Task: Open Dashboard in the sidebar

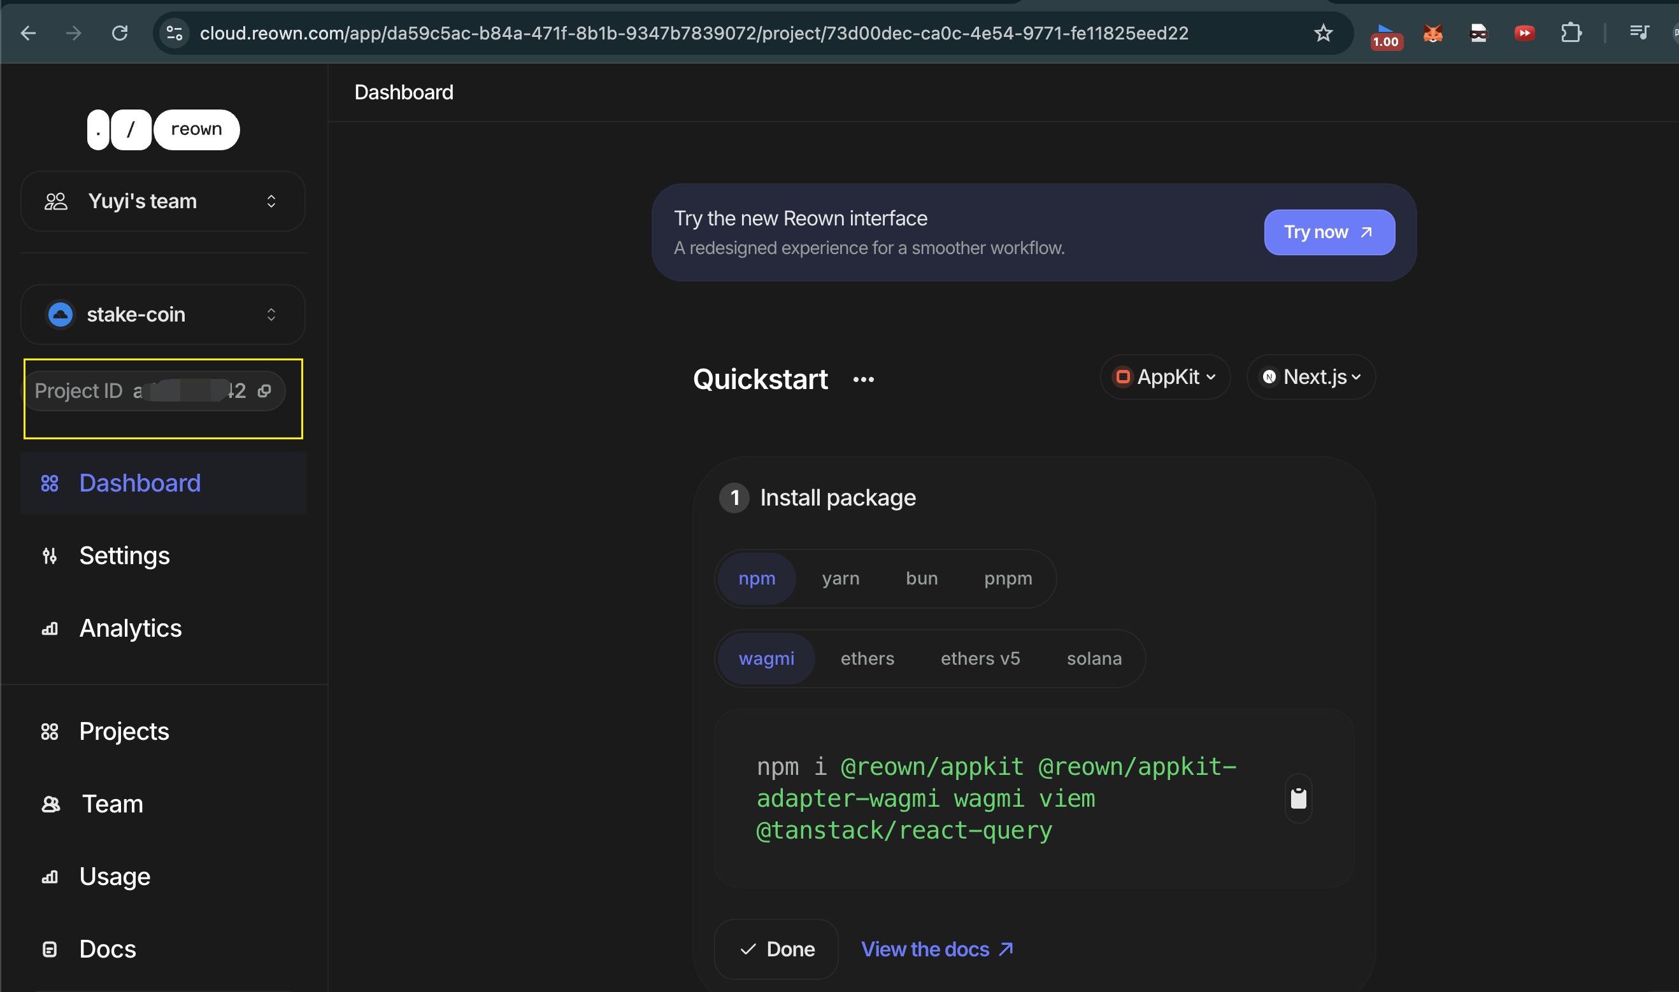Action: click(163, 483)
